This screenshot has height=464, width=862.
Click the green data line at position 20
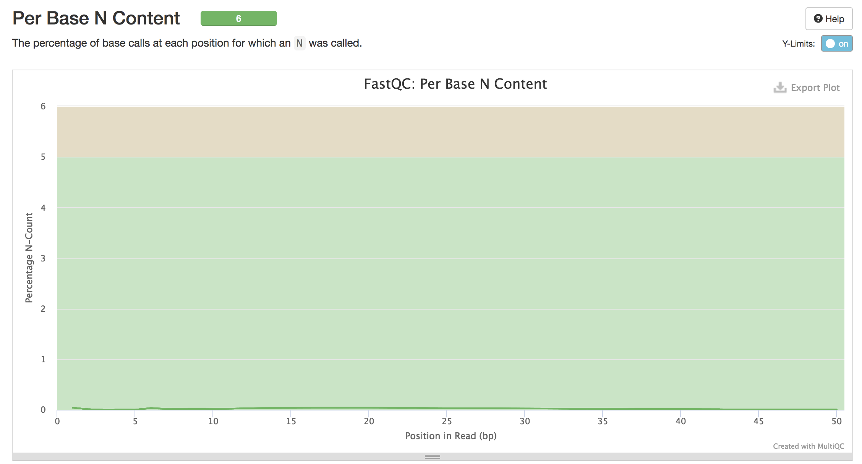tap(369, 408)
